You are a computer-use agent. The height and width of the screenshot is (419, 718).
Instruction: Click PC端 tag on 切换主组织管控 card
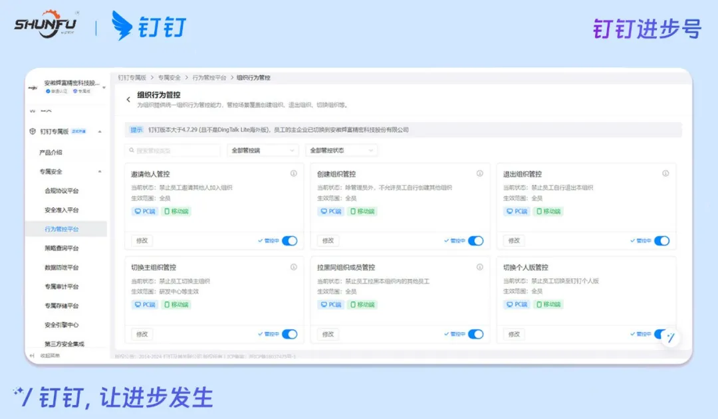click(x=145, y=305)
